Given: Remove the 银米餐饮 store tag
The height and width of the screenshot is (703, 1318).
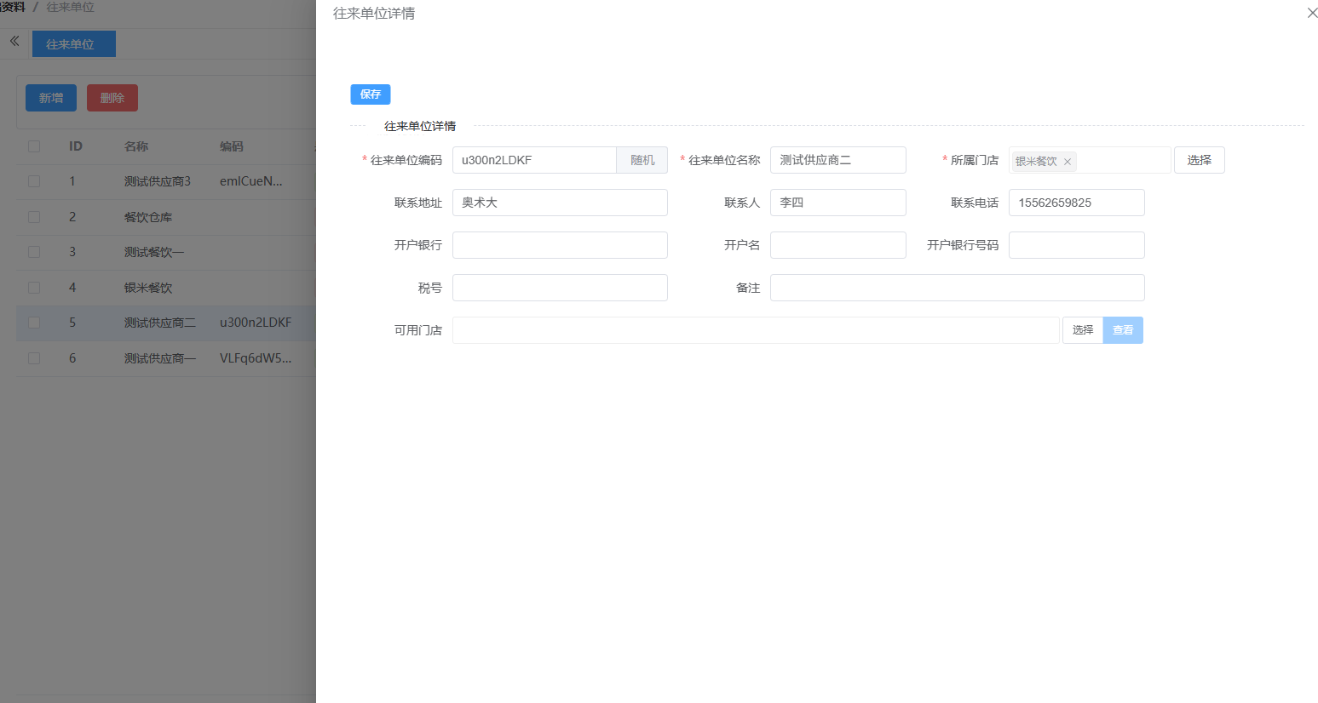Looking at the screenshot, I should point(1067,162).
